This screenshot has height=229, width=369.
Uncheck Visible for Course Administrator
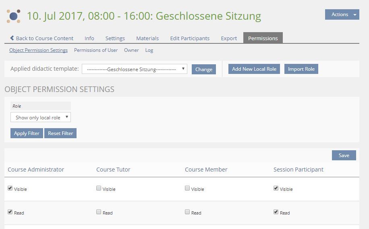tap(10, 188)
